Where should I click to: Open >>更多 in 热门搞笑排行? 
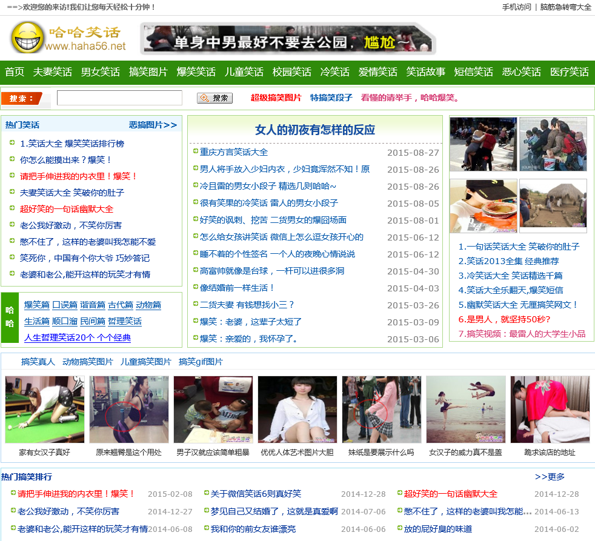(x=550, y=477)
